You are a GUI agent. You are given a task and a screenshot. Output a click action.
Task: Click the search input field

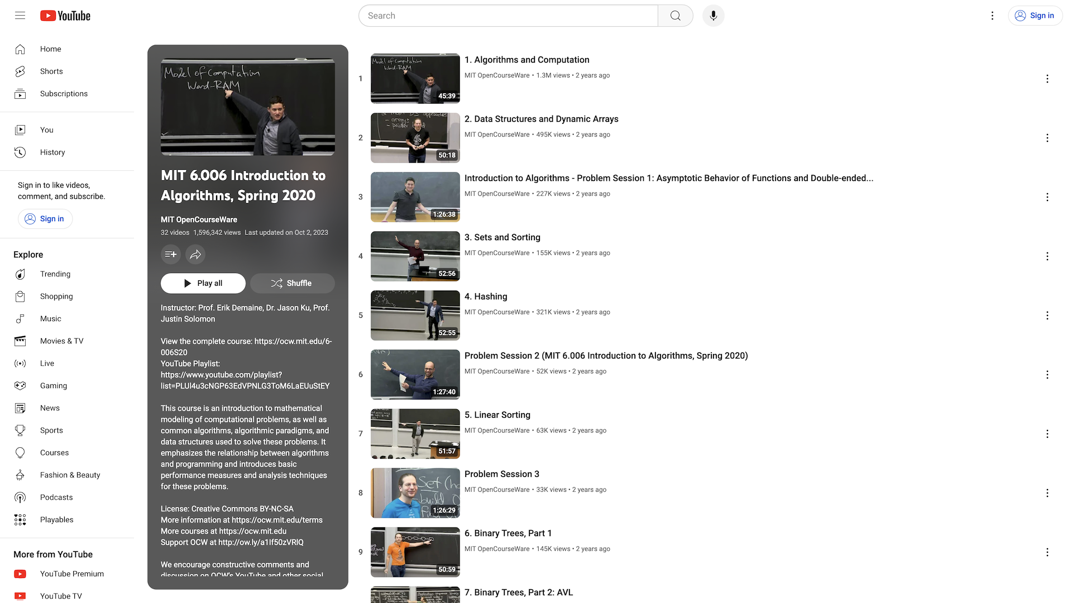coord(508,16)
